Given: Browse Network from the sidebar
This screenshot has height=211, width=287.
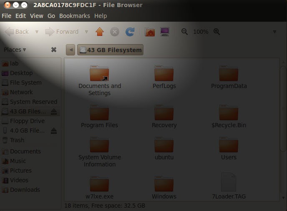Looking at the screenshot, I should [30, 92].
